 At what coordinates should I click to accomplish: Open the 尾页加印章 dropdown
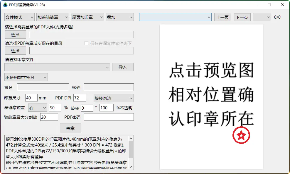[x=87, y=17]
